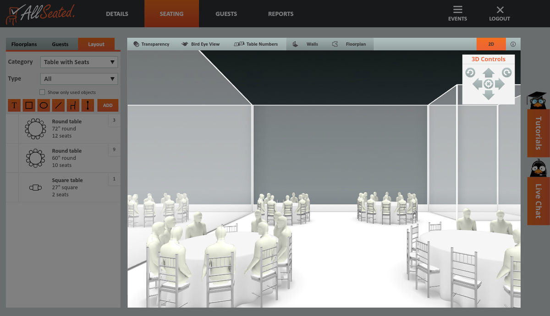Open the GUESTS top menu
550x316 pixels.
(226, 14)
